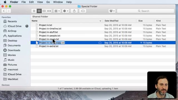Open the Apple menu

tap(5, 2)
